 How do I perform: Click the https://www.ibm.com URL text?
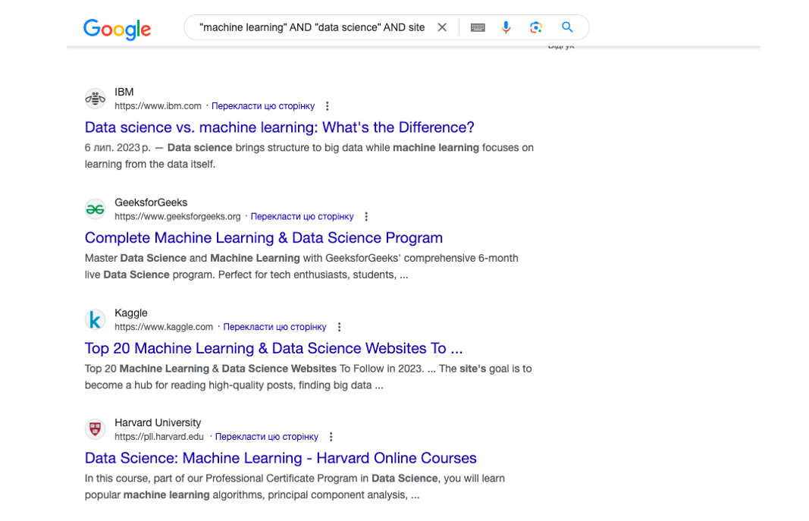158,106
